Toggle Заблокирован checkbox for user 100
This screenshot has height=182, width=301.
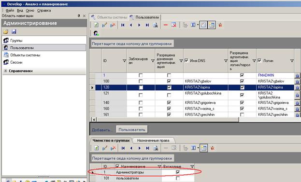click(141, 81)
